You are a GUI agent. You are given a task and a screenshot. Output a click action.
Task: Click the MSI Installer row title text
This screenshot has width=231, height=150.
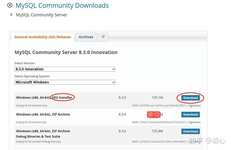tap(44, 98)
